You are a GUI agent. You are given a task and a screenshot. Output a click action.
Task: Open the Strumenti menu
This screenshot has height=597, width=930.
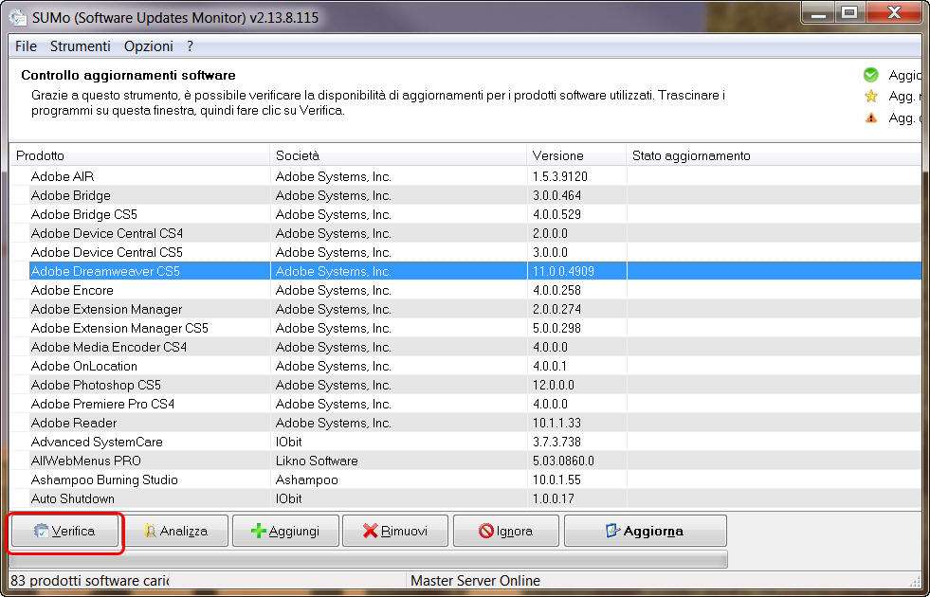80,45
